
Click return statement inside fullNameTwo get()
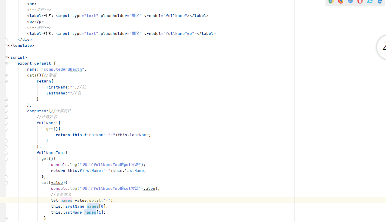pos(99,170)
